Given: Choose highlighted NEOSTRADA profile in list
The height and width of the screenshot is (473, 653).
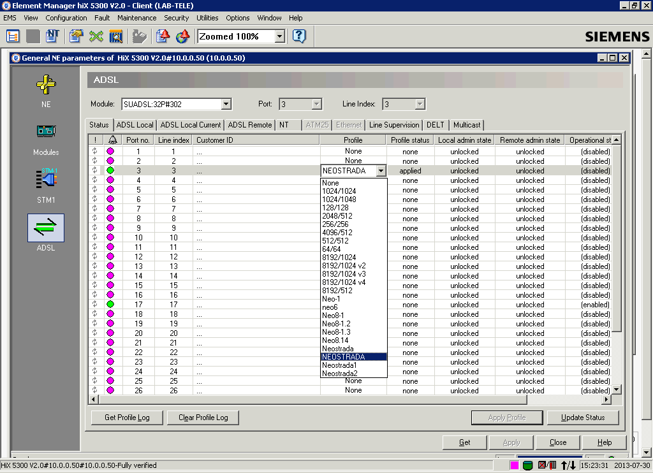Looking at the screenshot, I should pyautogui.click(x=353, y=357).
